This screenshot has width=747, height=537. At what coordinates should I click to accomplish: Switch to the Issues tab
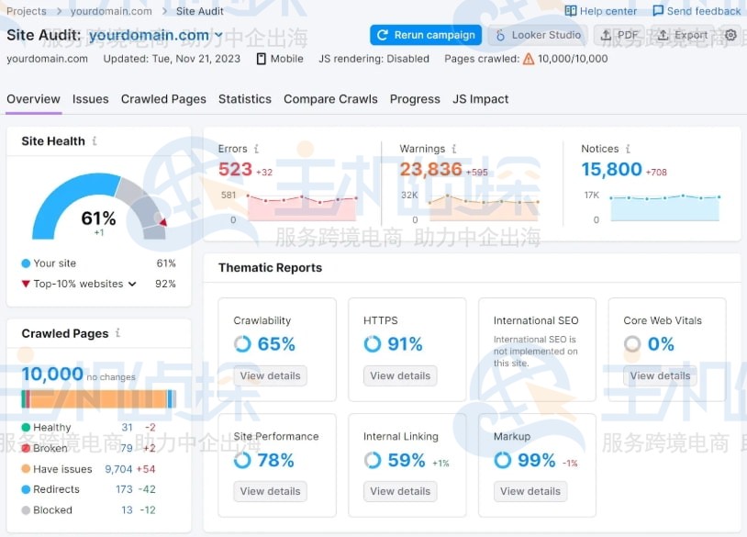point(91,99)
